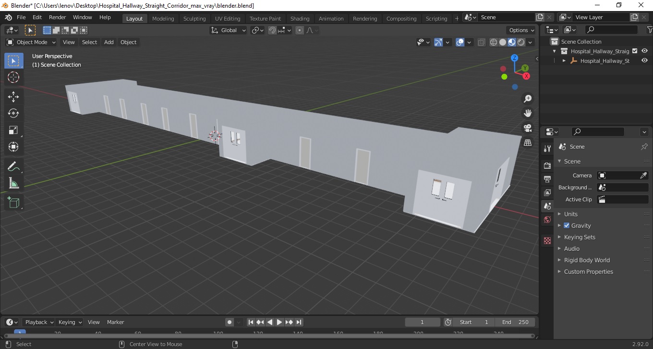Open the Render properties tab
This screenshot has height=349, width=653.
(x=547, y=166)
